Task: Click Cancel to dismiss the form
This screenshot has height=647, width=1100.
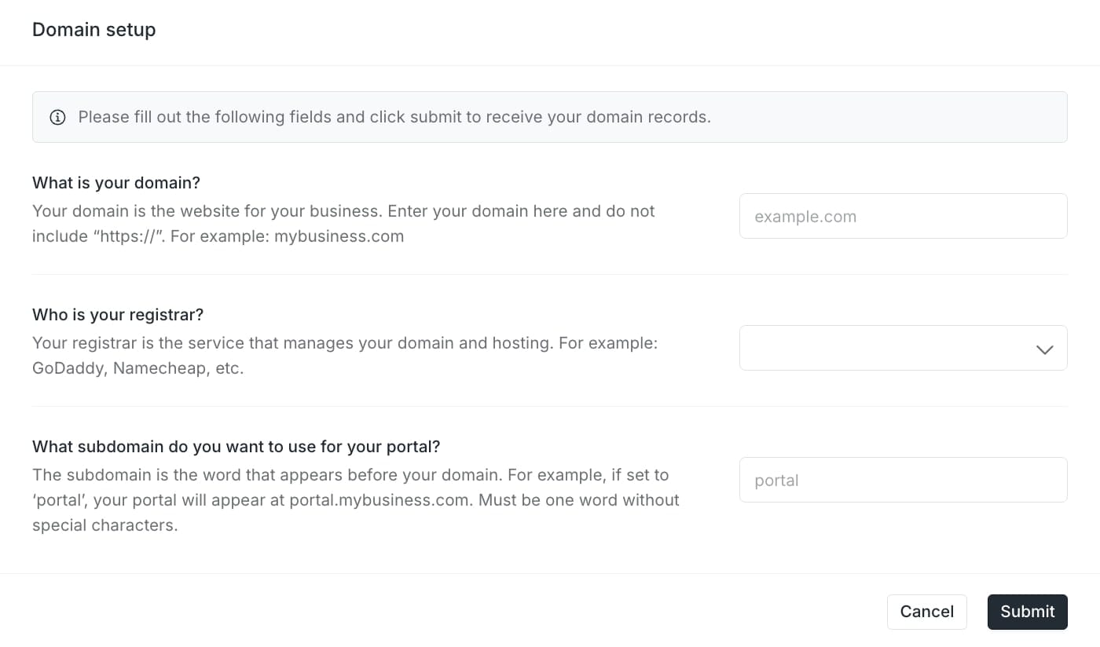Action: click(x=926, y=612)
